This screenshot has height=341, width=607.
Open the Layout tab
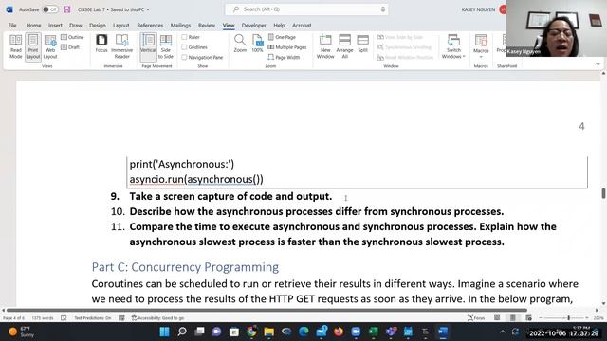pyautogui.click(x=121, y=26)
